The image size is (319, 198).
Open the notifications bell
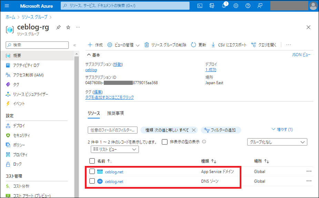(x=224, y=6)
